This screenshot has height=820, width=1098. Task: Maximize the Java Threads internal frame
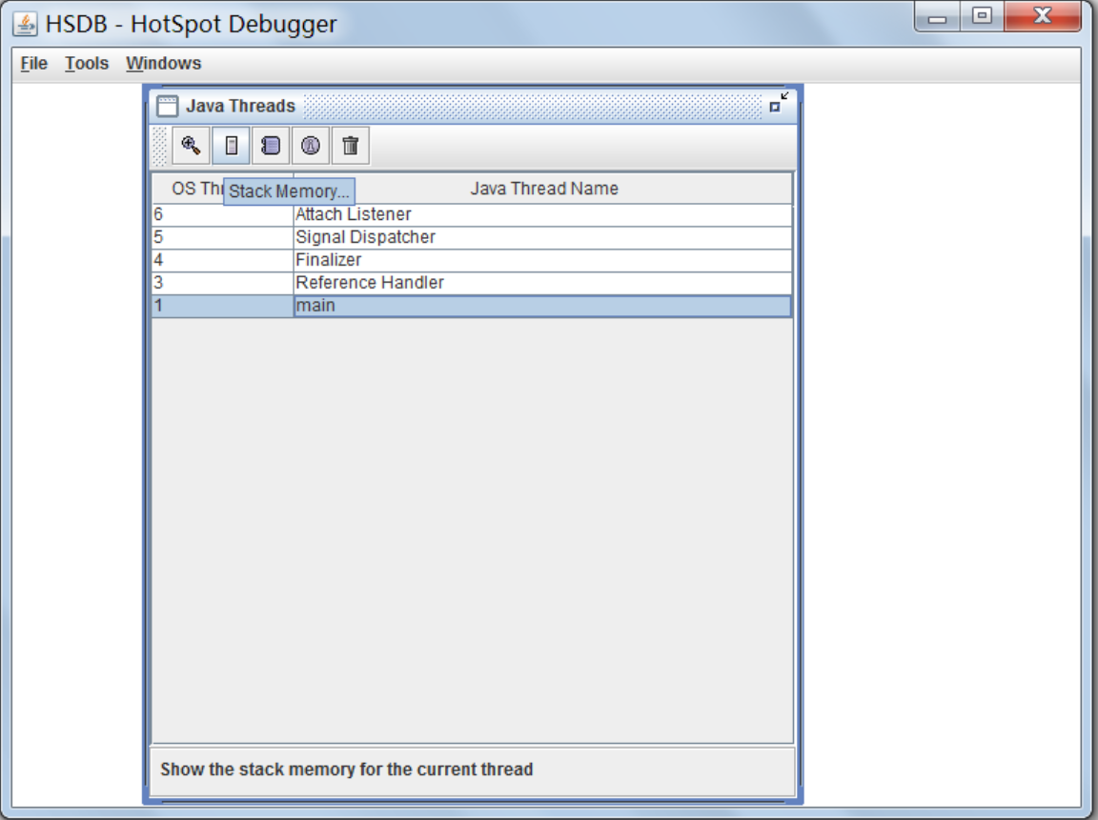point(779,102)
